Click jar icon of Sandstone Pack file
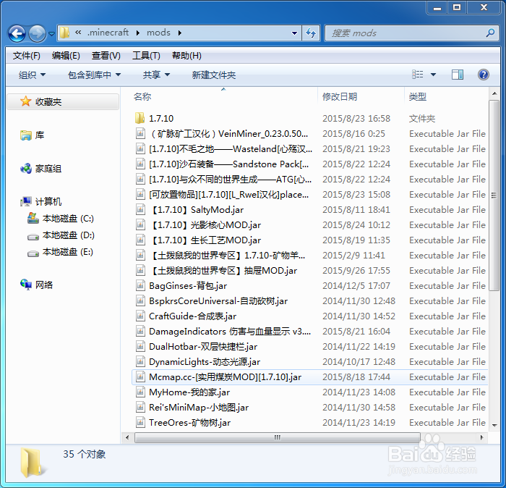The height and width of the screenshot is (488, 506). coord(140,164)
